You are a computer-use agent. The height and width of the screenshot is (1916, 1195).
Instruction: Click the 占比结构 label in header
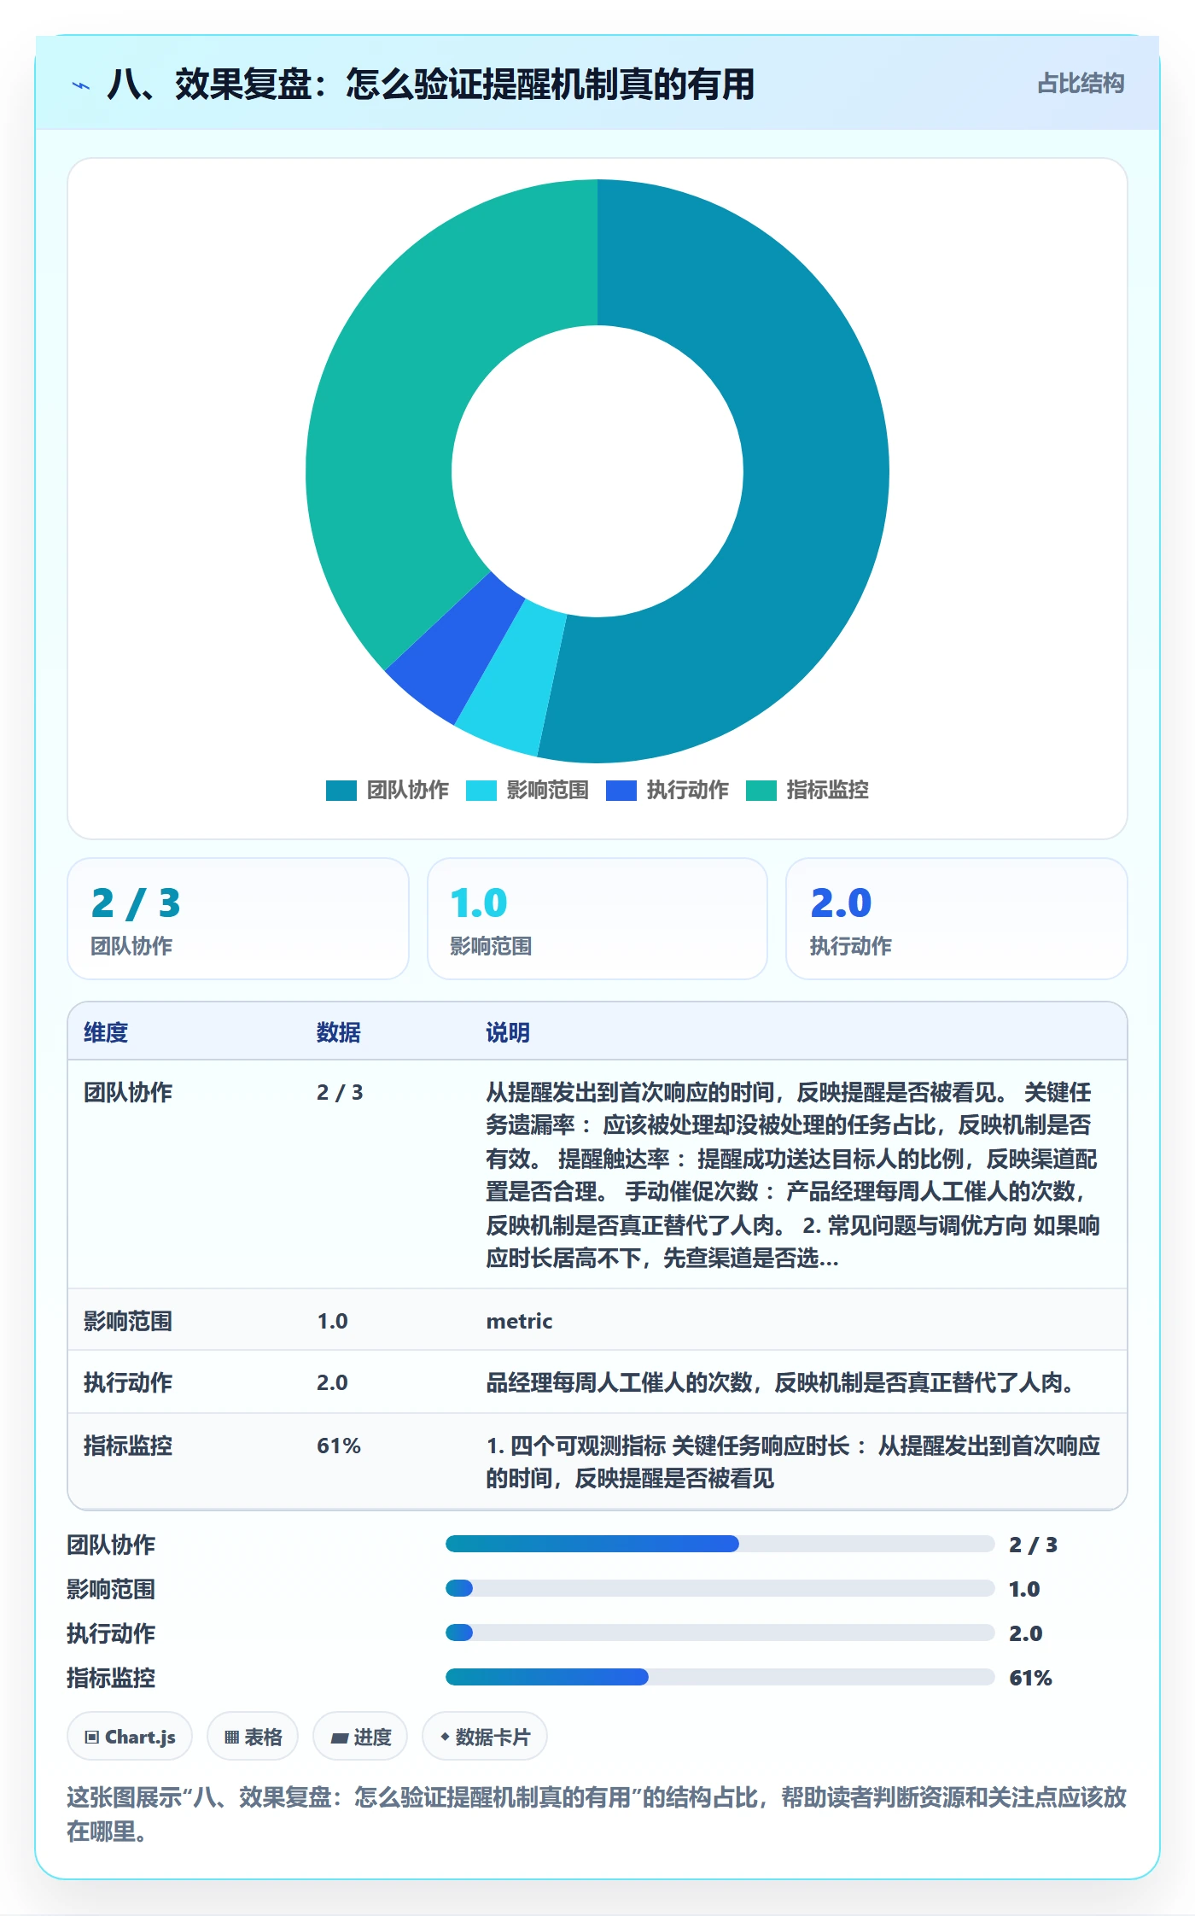click(x=1081, y=84)
